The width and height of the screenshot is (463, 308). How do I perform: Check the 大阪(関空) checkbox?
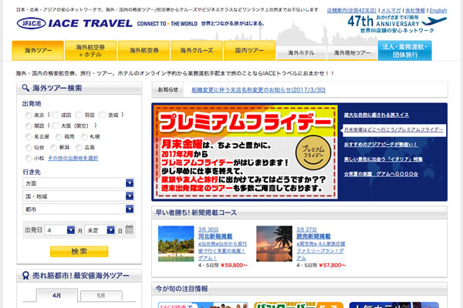(56, 126)
